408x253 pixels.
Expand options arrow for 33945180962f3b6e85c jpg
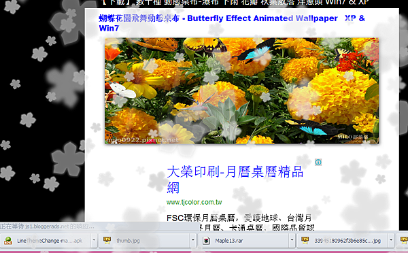[391, 241]
